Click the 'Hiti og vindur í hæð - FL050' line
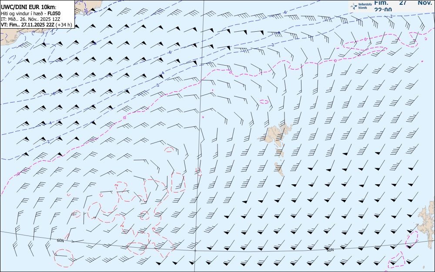 click(x=30, y=13)
